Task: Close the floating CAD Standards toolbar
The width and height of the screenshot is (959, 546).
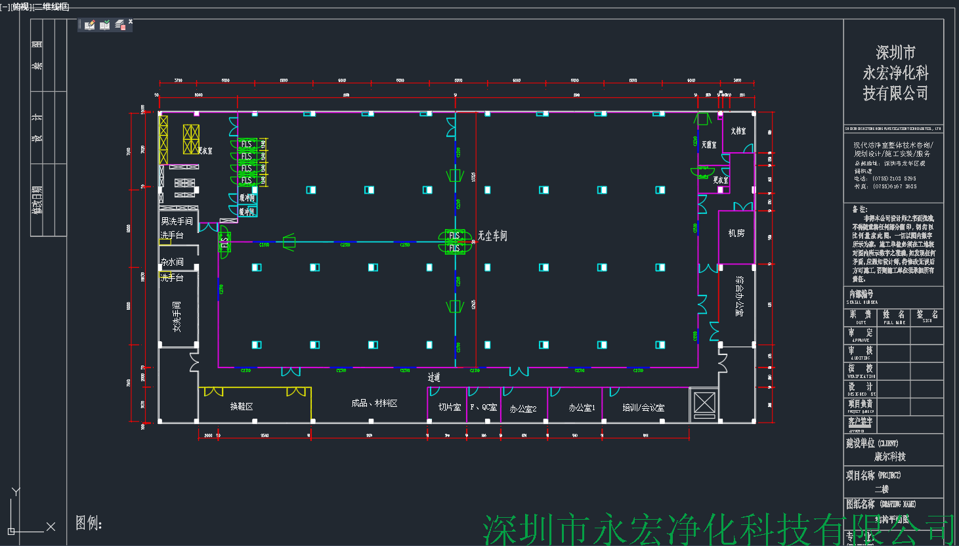Action: point(131,22)
